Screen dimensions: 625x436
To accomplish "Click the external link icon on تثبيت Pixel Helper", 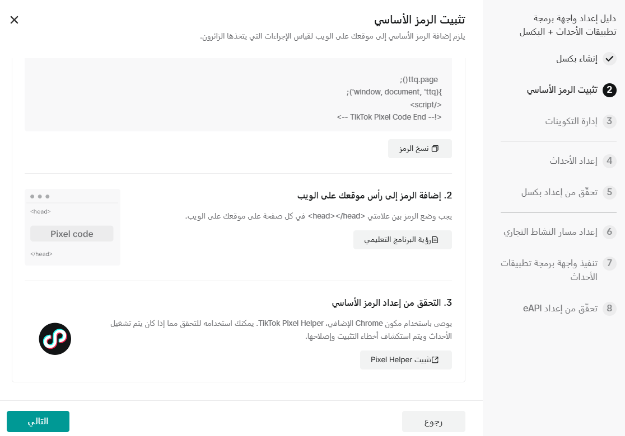I will (x=435, y=359).
